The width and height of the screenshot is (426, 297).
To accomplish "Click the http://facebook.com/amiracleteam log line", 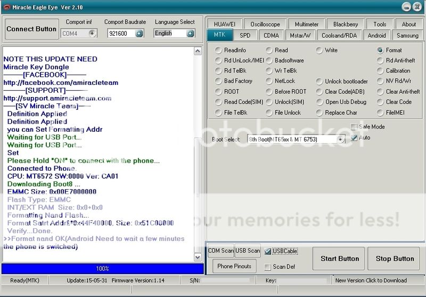I will 61,83.
